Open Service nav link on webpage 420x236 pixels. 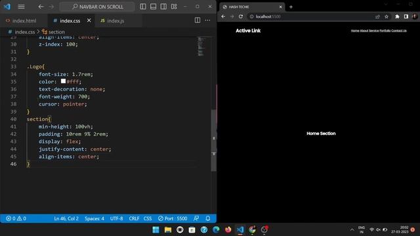373,31
